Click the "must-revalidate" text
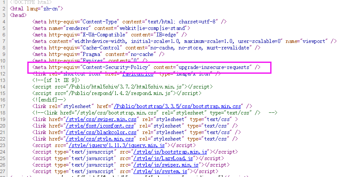The height and width of the screenshot is (177, 350). 228,48
